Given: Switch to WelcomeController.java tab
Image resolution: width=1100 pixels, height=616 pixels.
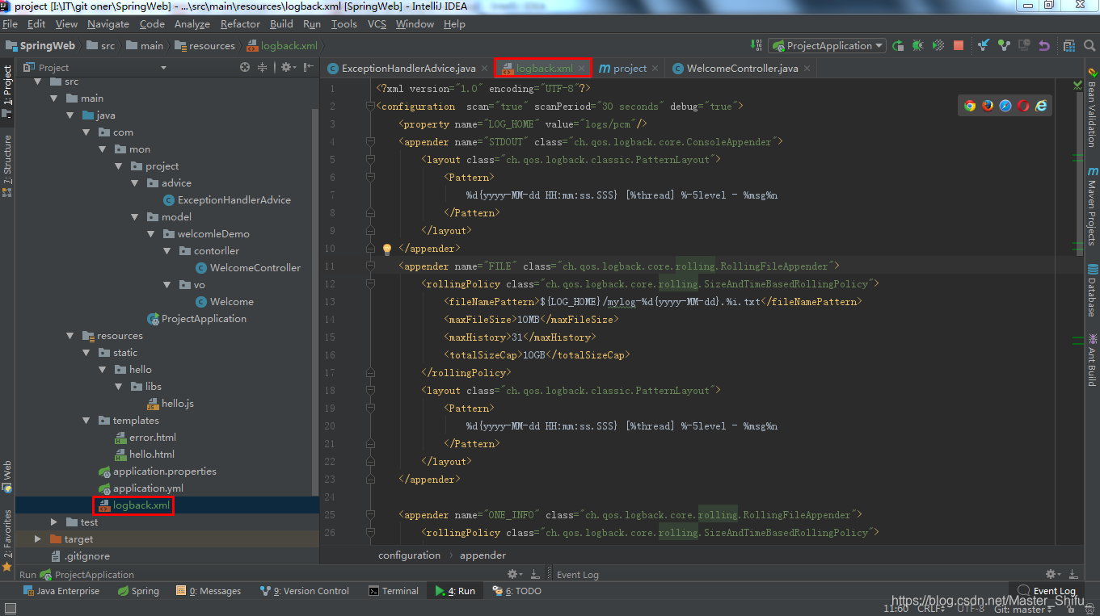Looking at the screenshot, I should click(743, 68).
